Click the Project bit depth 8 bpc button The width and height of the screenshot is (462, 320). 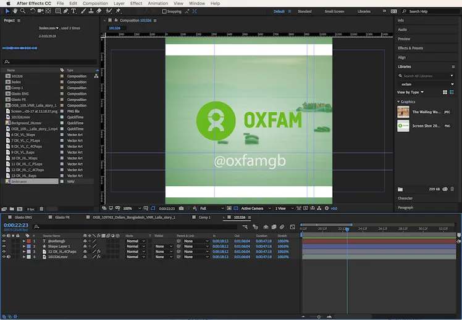[x=31, y=209]
